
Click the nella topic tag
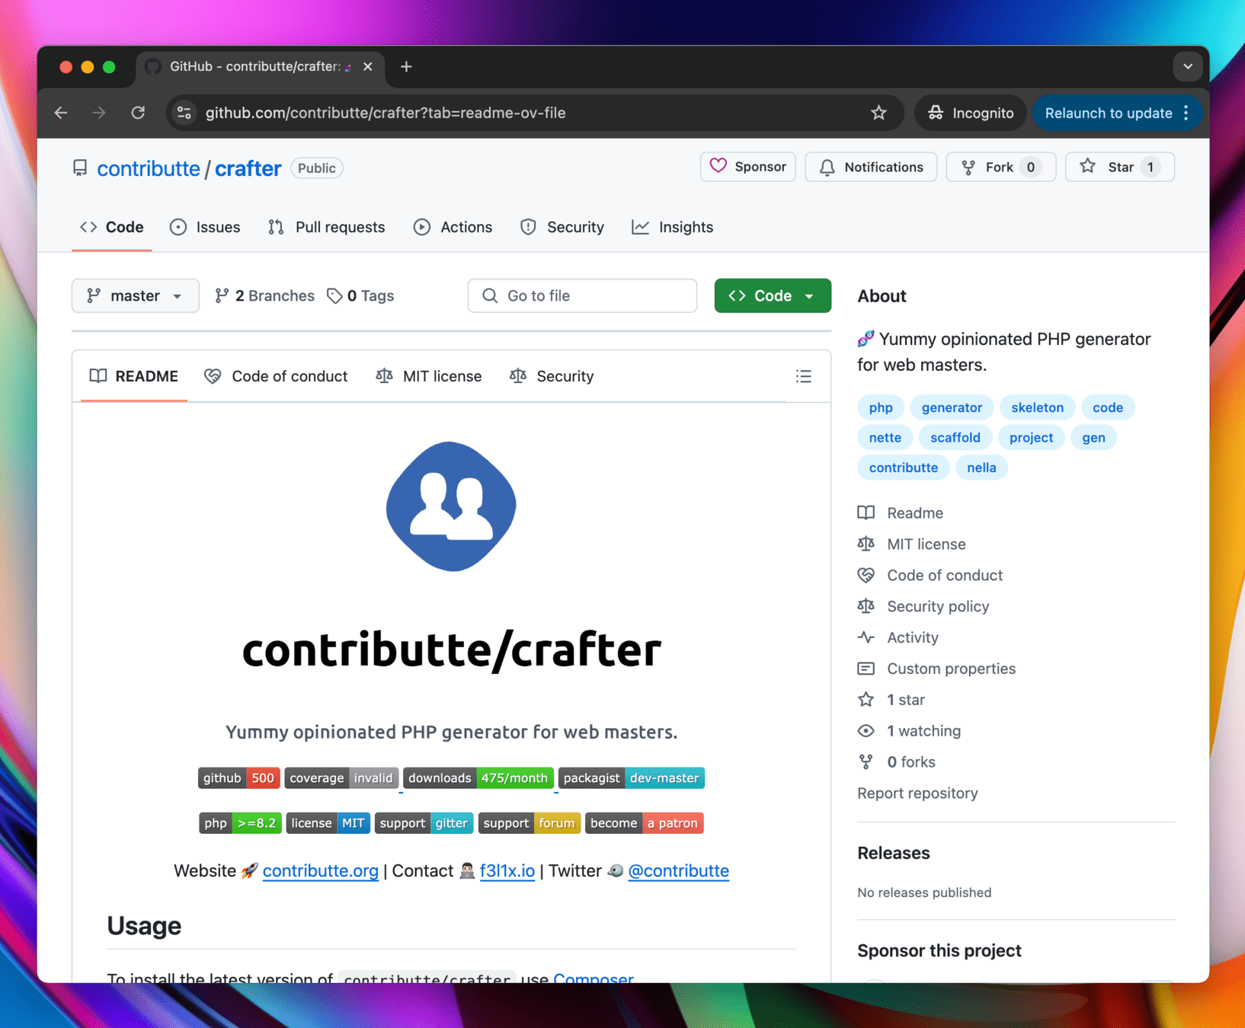click(x=981, y=468)
